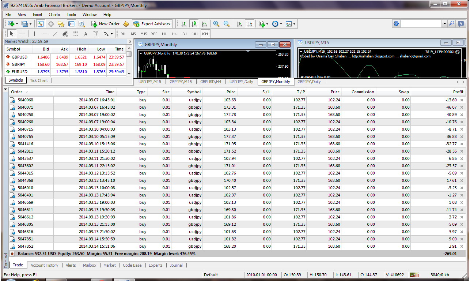Viewport: 470px width, 281px height.
Task: Switch to GBPUSD,H4 chart tab
Action: click(x=211, y=82)
